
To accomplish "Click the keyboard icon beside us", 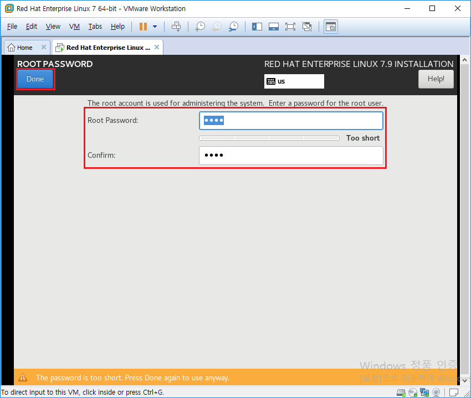I will (271, 81).
